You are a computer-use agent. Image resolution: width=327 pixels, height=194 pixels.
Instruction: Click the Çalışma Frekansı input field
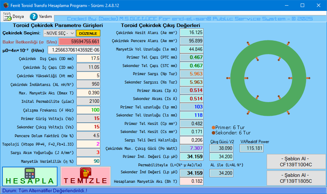88,110
